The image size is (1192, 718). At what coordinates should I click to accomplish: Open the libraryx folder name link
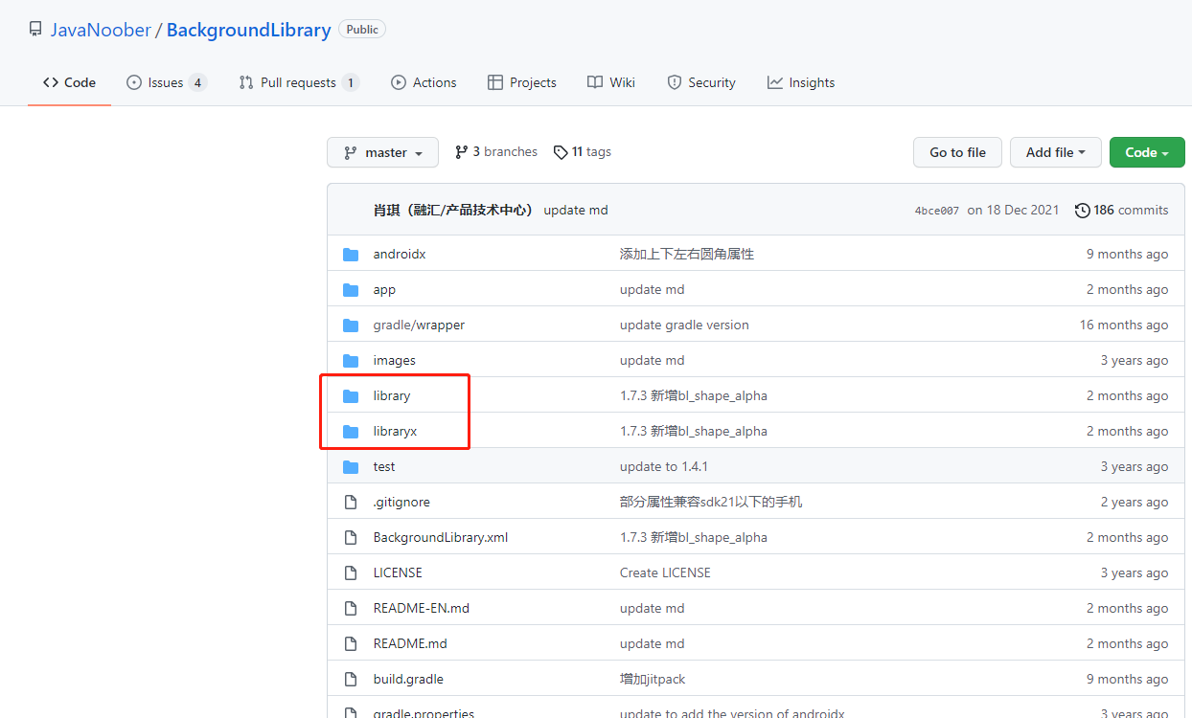(x=395, y=432)
